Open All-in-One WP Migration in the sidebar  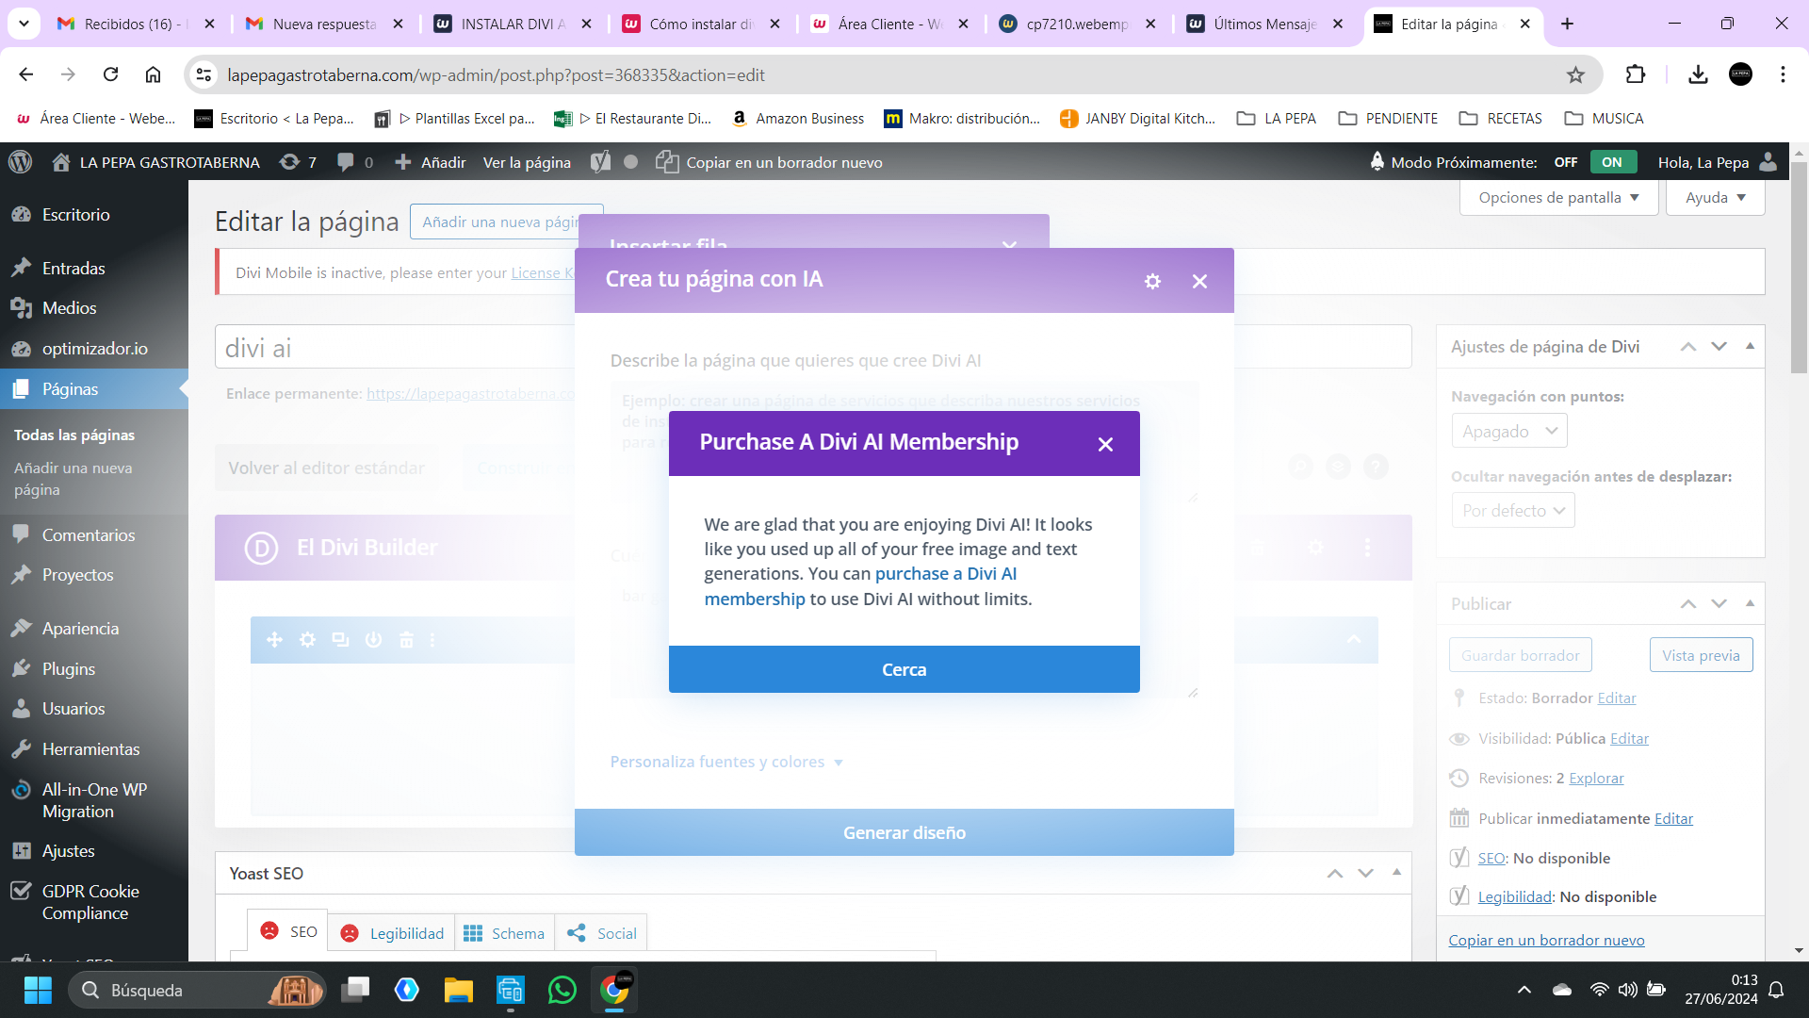coord(94,800)
